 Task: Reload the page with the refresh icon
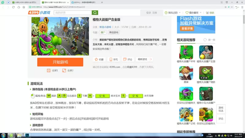[13, 7]
